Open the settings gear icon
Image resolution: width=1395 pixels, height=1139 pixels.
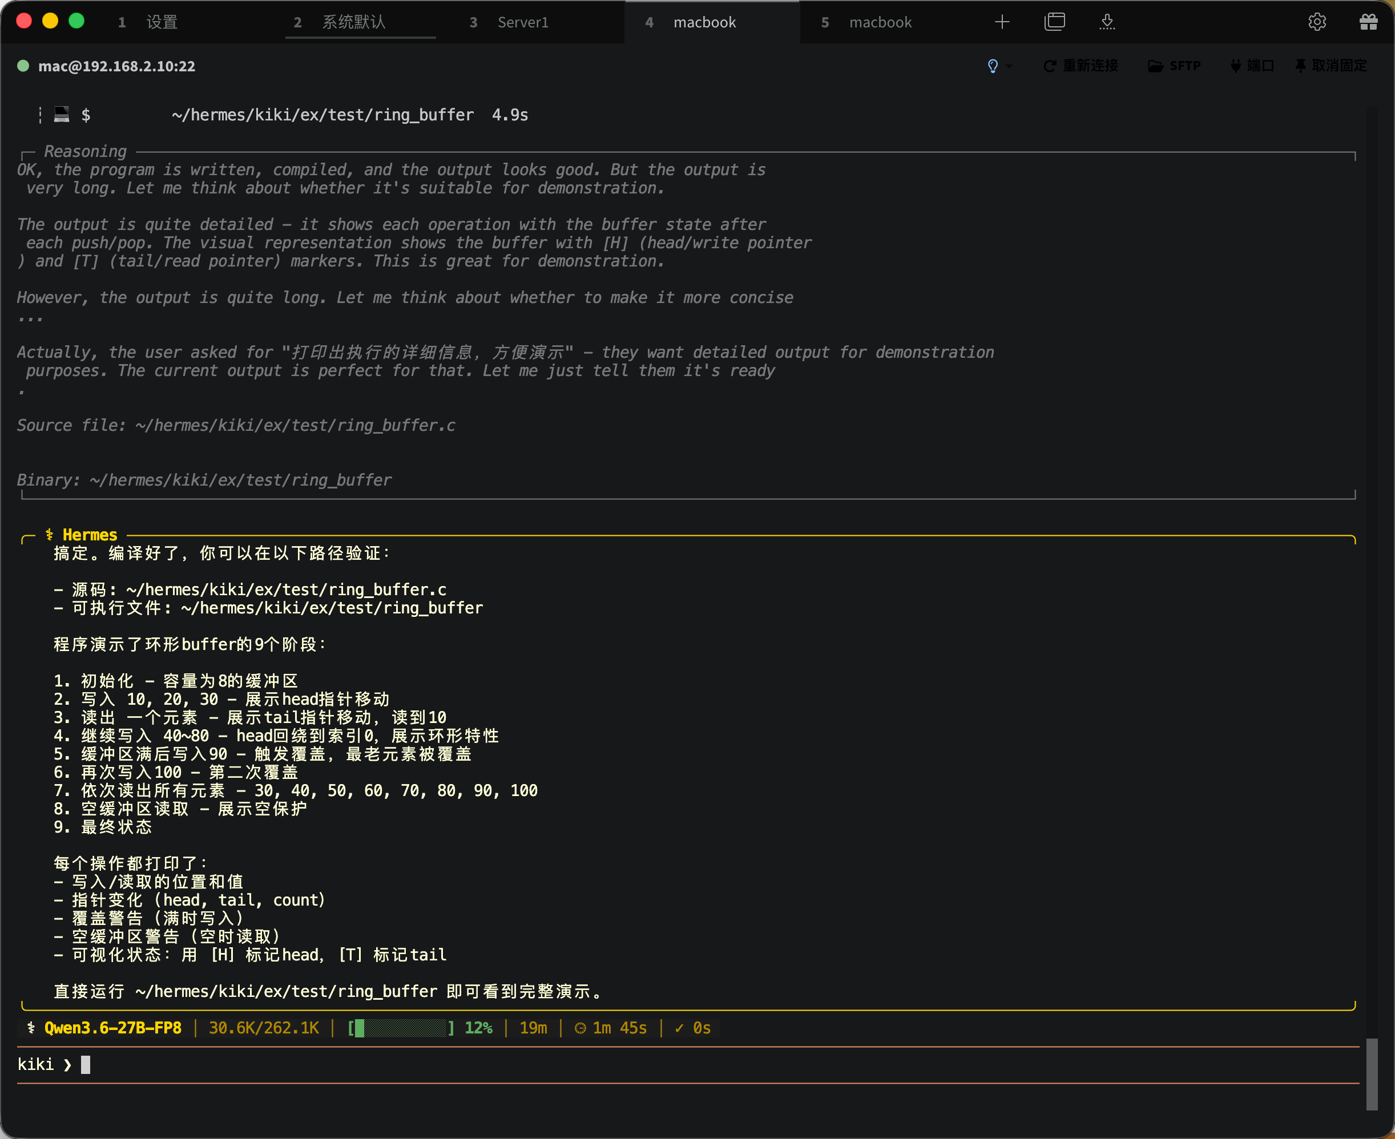(1317, 22)
